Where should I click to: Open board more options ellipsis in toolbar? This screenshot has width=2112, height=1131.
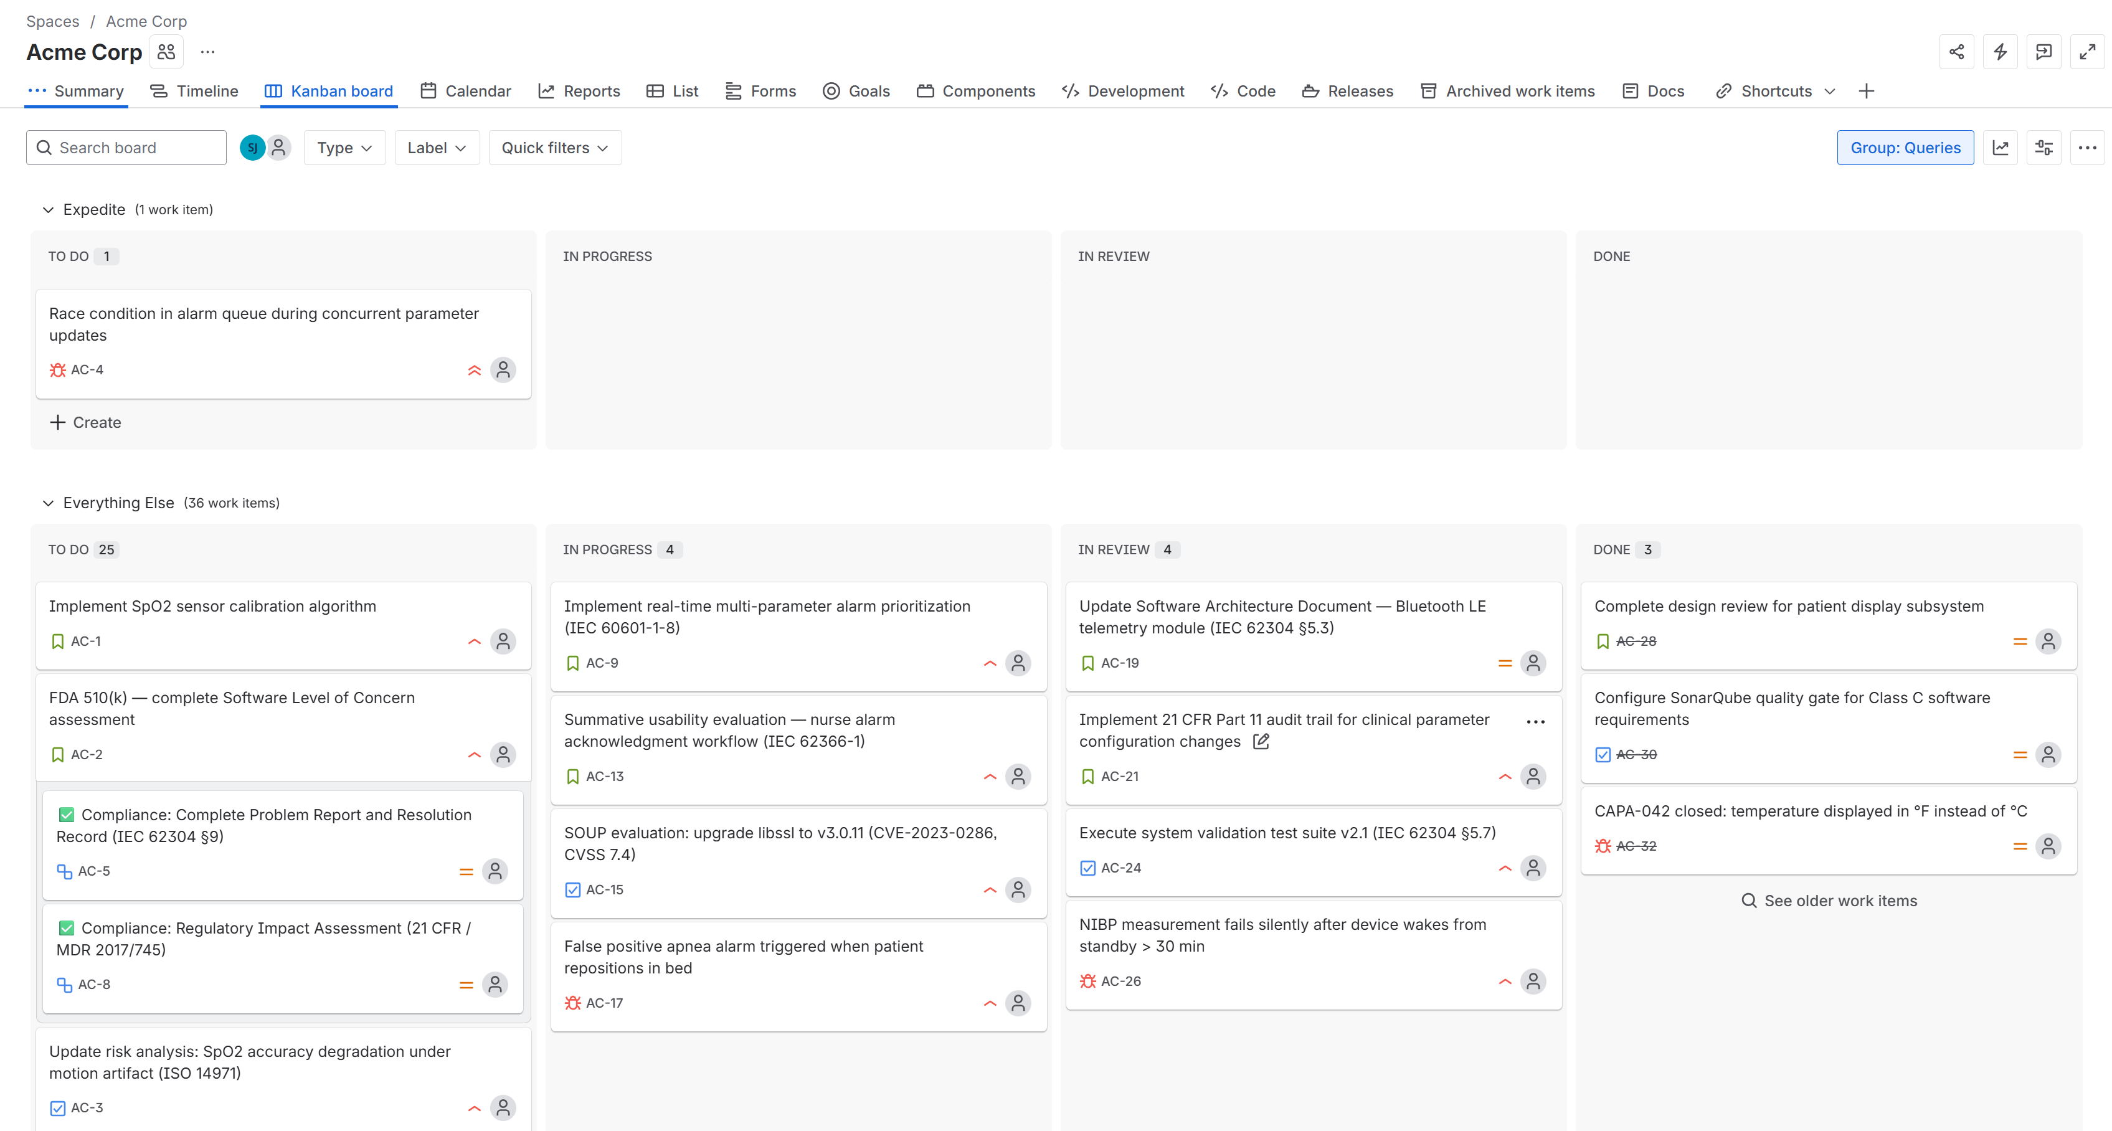pyautogui.click(x=2086, y=148)
